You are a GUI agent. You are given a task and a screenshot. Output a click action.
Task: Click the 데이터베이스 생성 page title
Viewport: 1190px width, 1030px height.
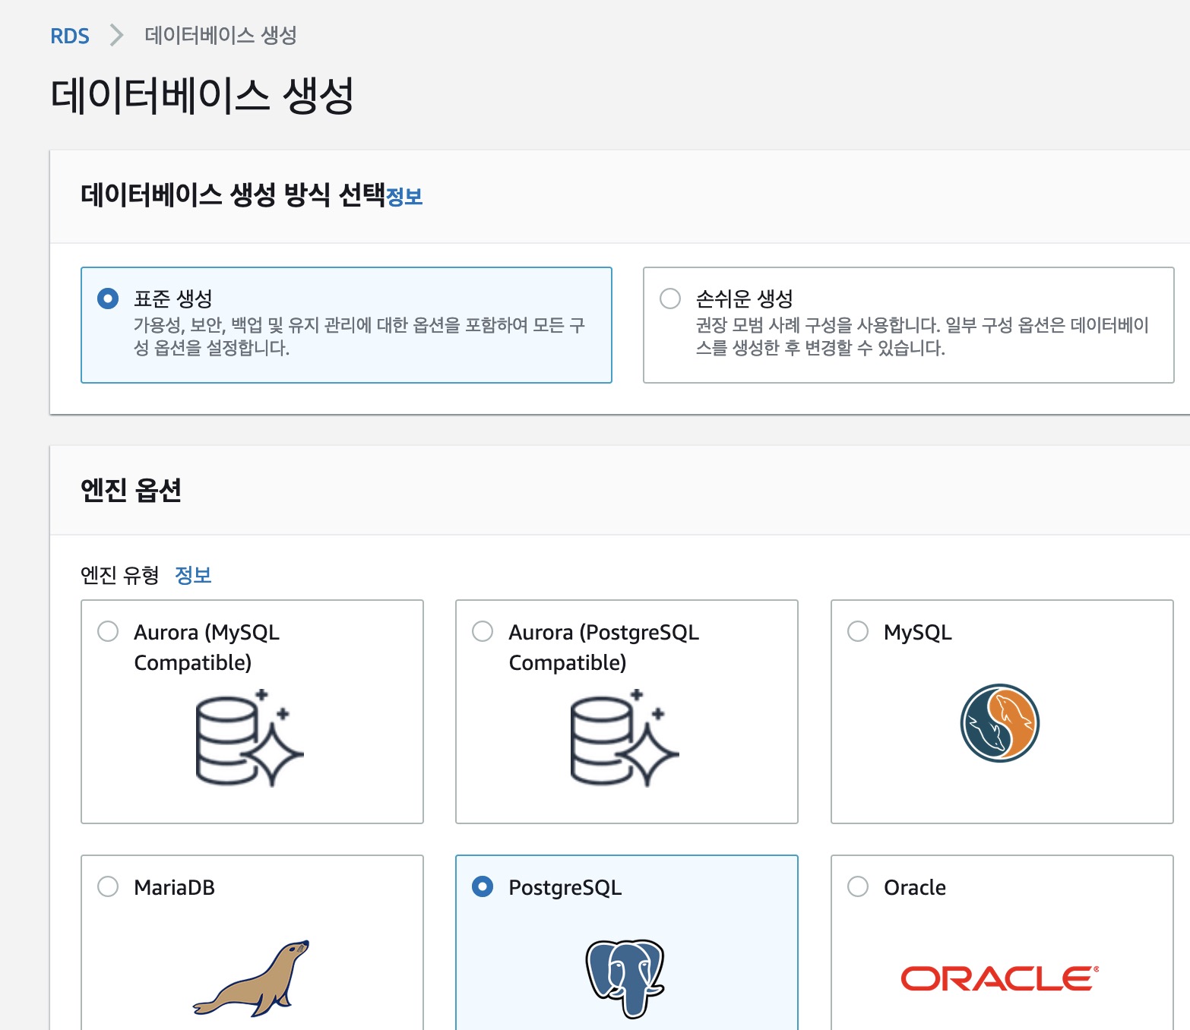click(x=202, y=96)
